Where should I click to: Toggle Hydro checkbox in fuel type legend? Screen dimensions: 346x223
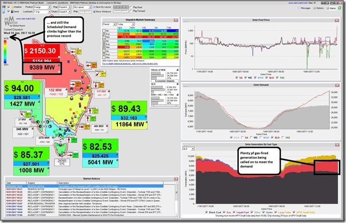(264, 212)
